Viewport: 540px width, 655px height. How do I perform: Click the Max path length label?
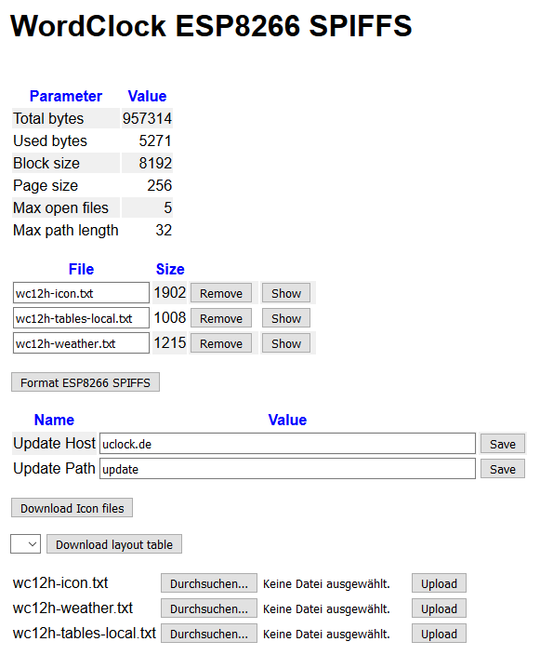tap(65, 230)
